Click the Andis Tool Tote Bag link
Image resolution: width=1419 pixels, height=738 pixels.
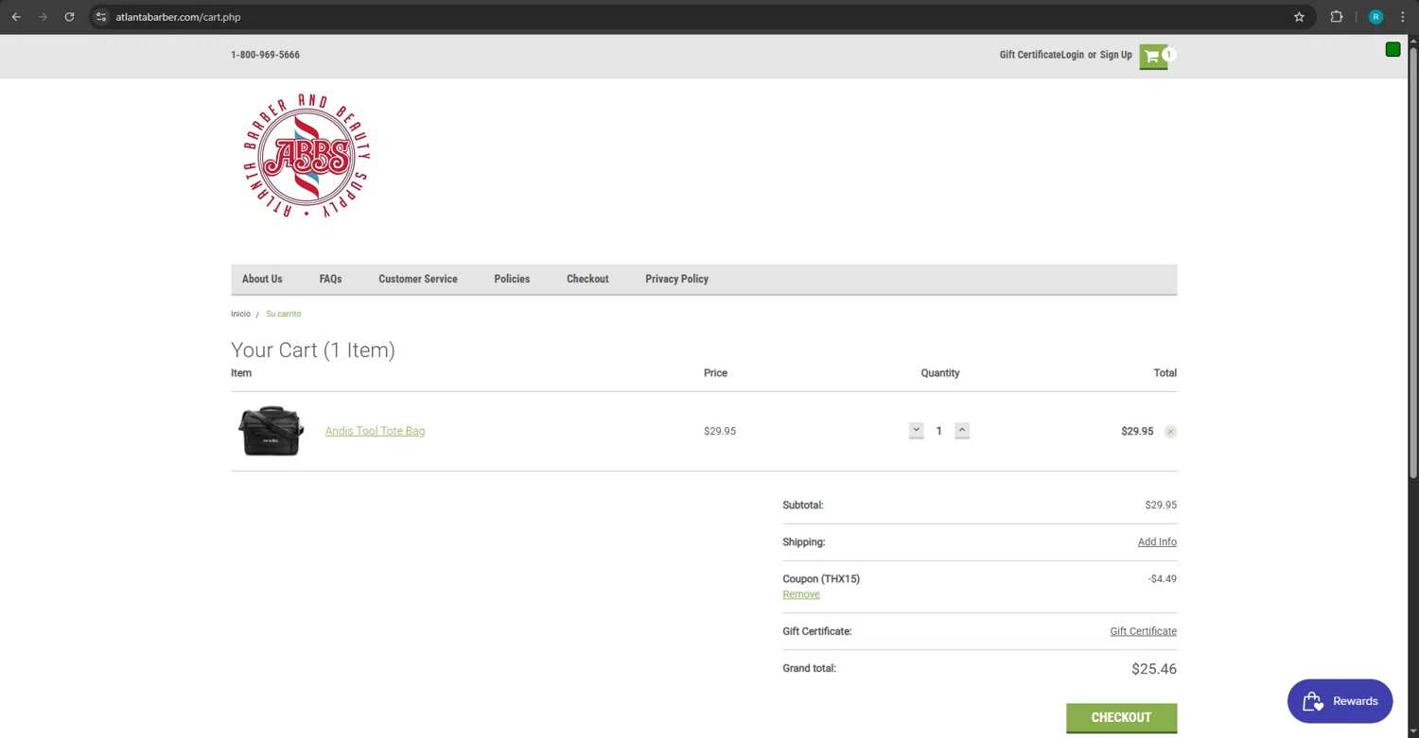coord(375,431)
